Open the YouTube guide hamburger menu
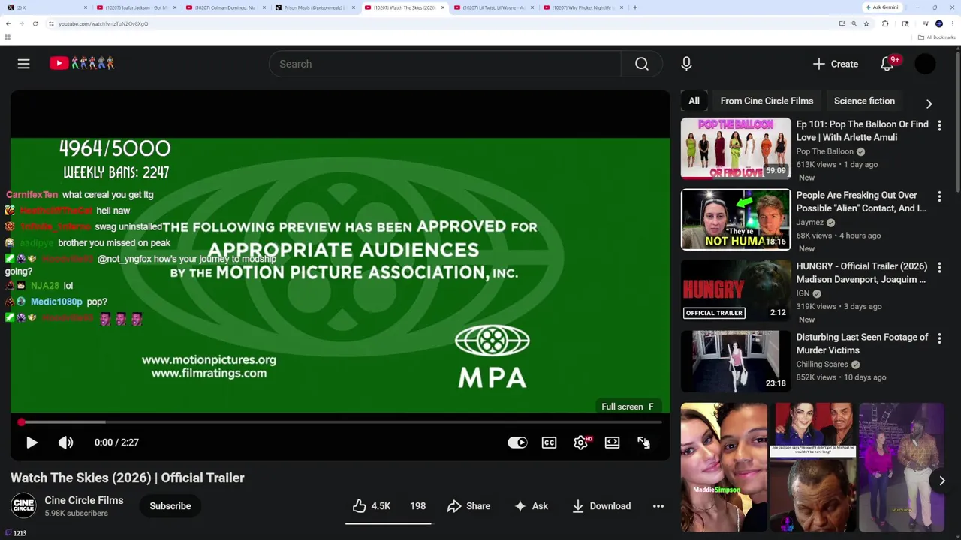The width and height of the screenshot is (961, 540). tap(23, 64)
